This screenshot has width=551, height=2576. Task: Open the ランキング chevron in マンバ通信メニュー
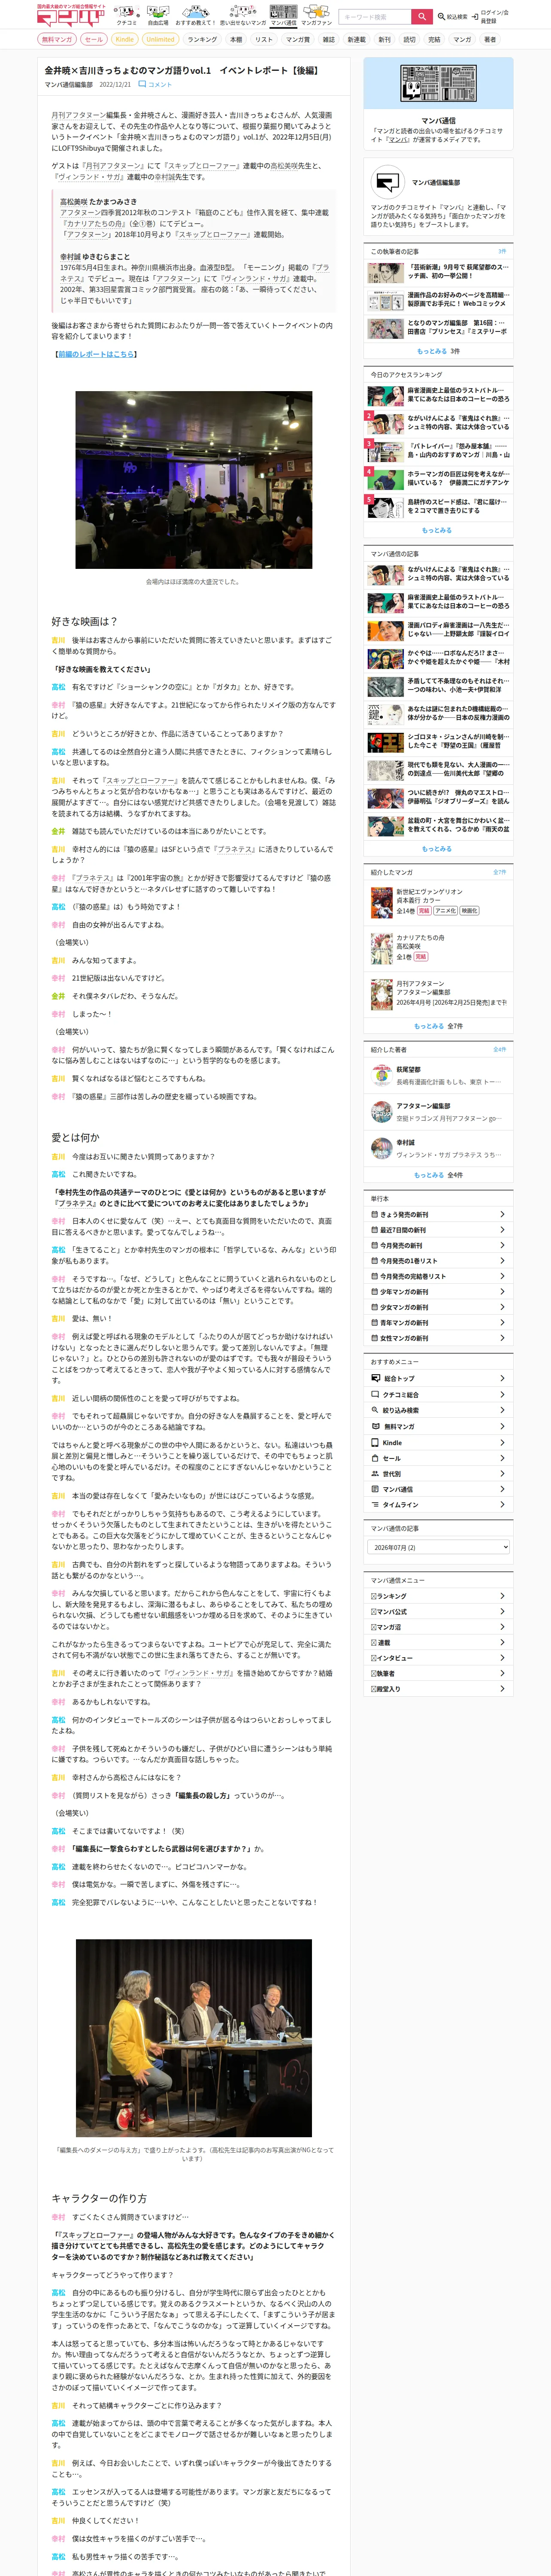pyautogui.click(x=502, y=1596)
